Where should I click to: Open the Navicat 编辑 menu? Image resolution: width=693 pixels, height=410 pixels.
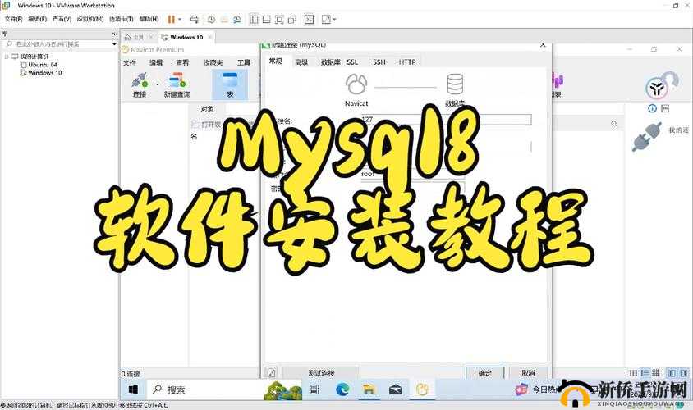pyautogui.click(x=155, y=62)
